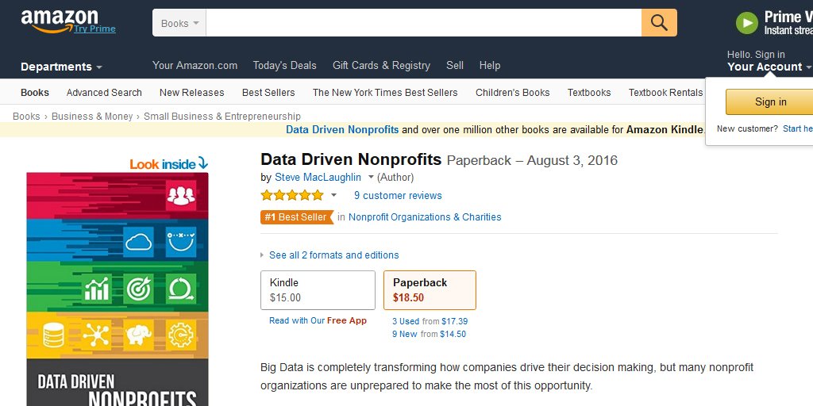This screenshot has height=406, width=813.
Task: Go to Today's Deals
Action: pyautogui.click(x=285, y=65)
